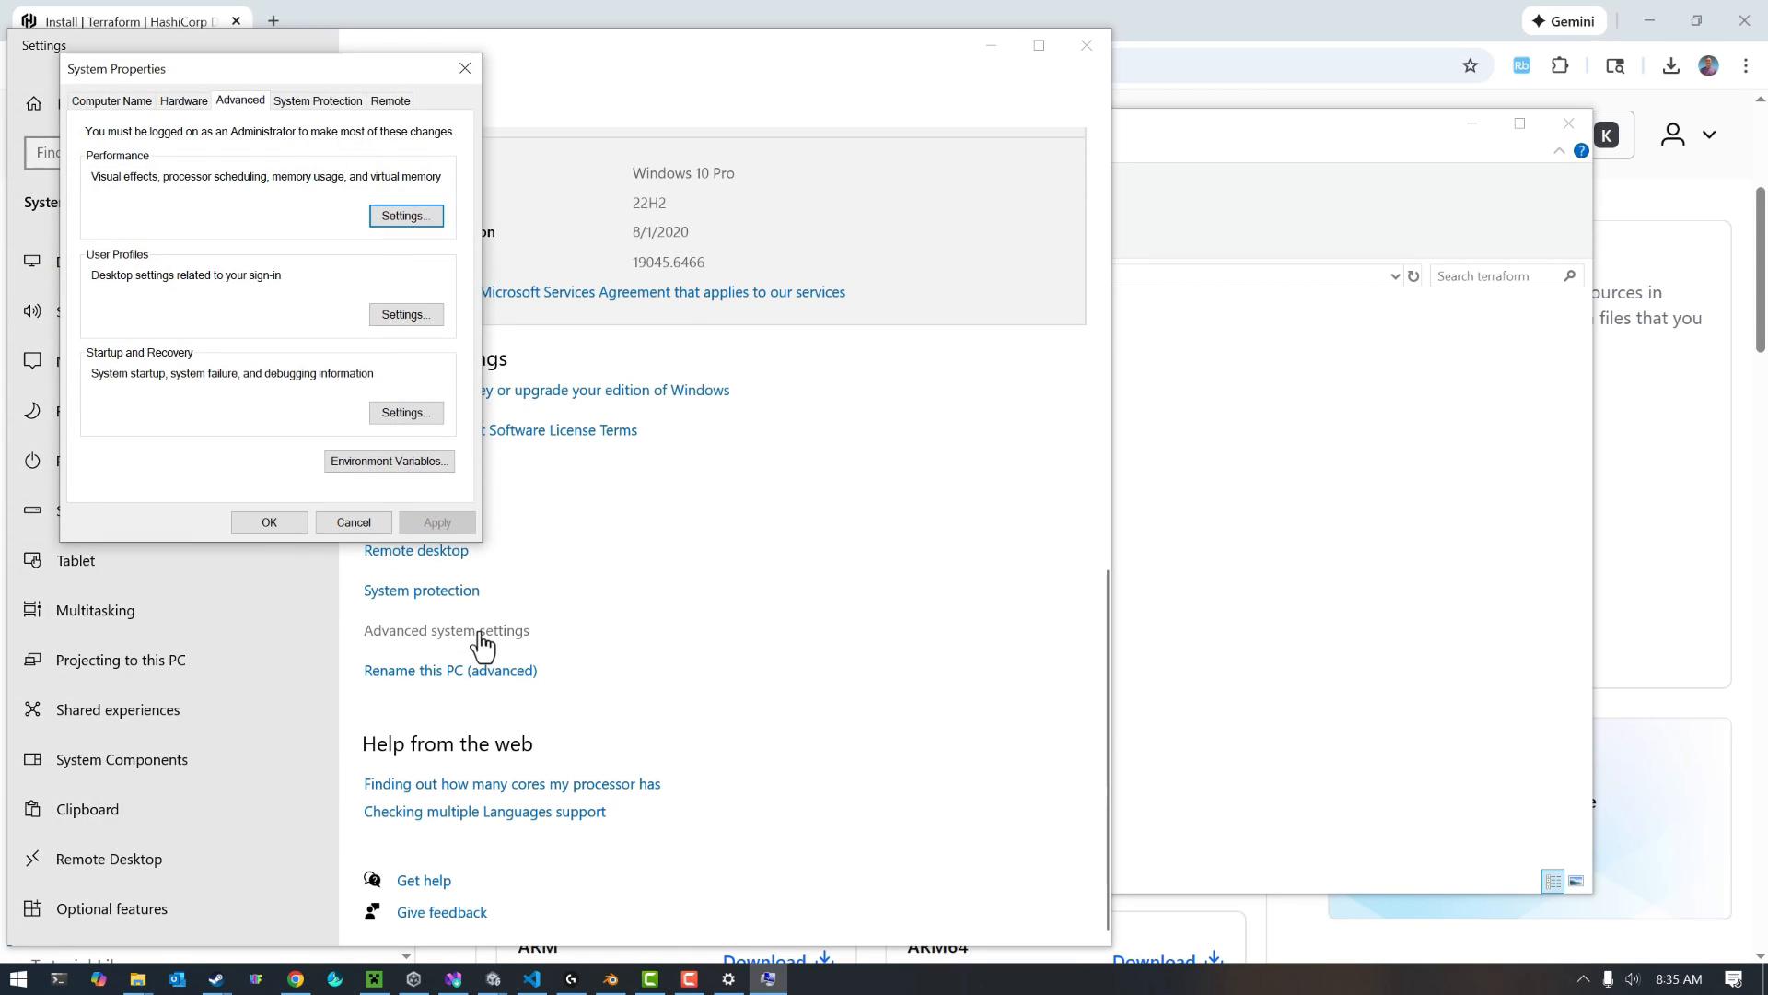1768x995 pixels.
Task: Switch to Remote tab
Action: [x=390, y=100]
